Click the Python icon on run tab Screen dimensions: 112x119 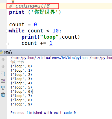pyautogui.click(x=1, y=52)
